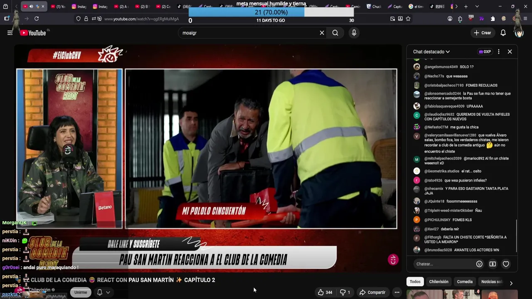Go to YouTube home via logo
The image size is (532, 299).
click(33, 33)
